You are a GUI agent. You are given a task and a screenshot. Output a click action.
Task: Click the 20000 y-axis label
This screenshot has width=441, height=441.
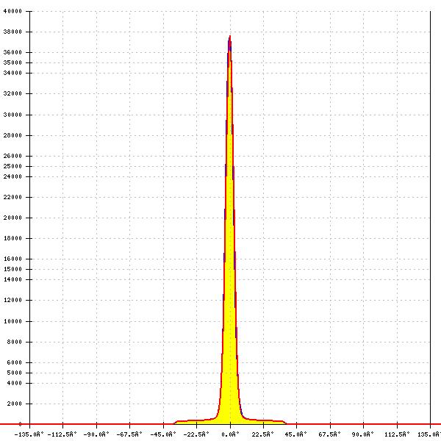tap(12, 218)
